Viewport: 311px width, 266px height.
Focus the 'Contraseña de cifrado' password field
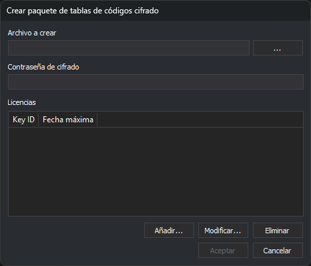[x=155, y=82]
